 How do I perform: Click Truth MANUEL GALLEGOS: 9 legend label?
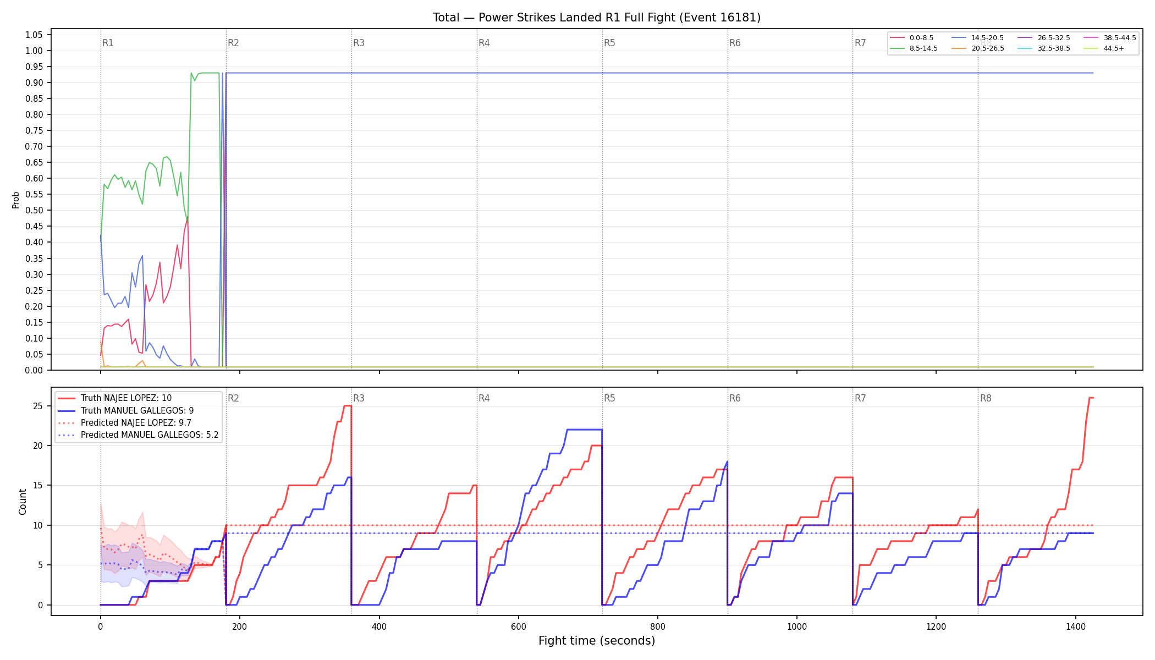click(x=137, y=411)
